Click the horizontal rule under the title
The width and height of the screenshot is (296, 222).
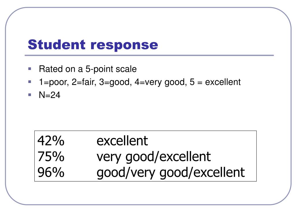coord(149,55)
